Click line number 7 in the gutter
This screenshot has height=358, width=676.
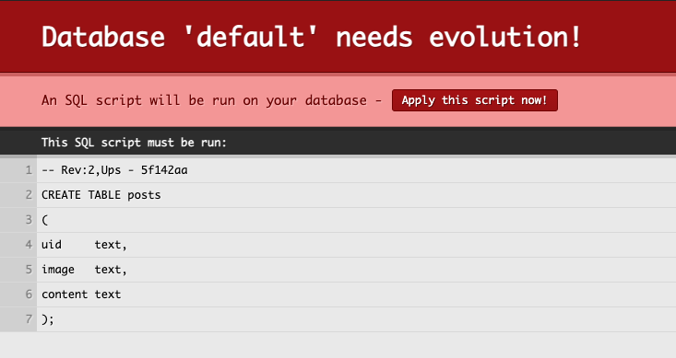click(29, 319)
